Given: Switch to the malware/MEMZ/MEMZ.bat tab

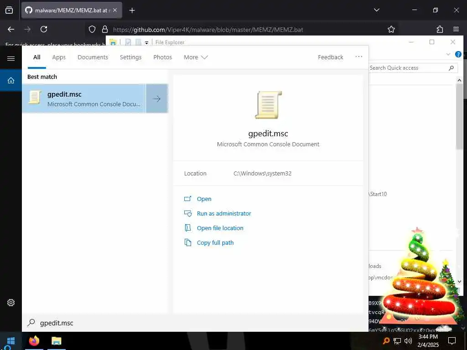Looking at the screenshot, I should [x=72, y=10].
